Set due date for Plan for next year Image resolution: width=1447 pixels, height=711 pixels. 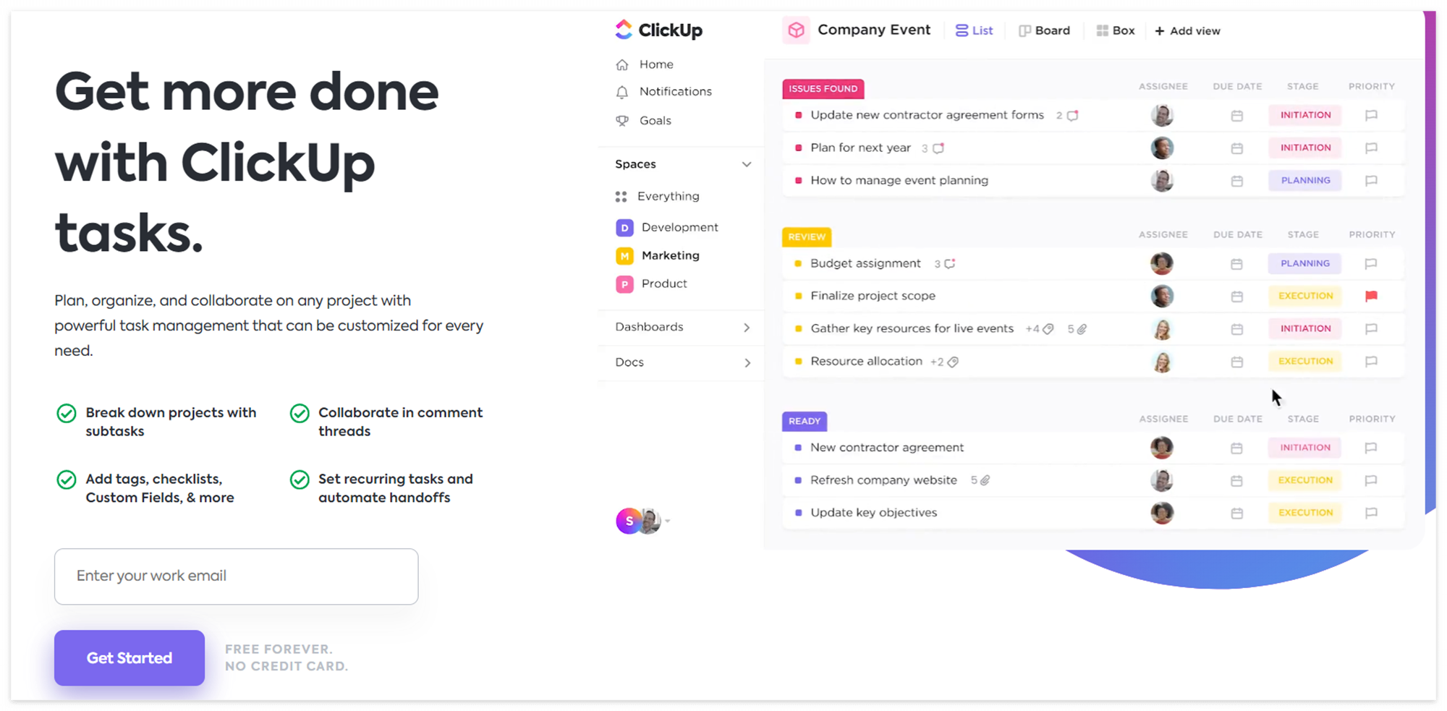1236,148
